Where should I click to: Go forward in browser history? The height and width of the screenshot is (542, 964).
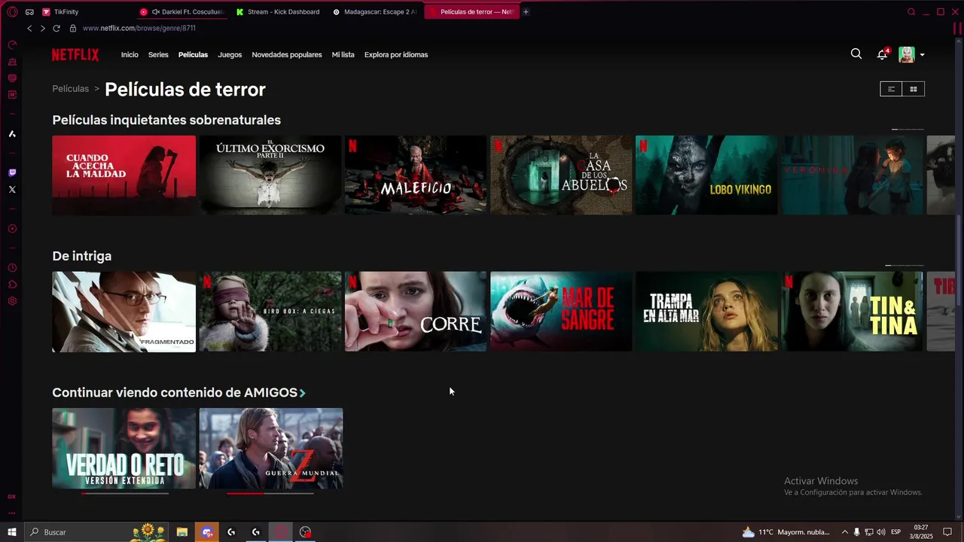pyautogui.click(x=42, y=28)
